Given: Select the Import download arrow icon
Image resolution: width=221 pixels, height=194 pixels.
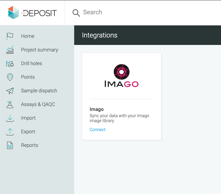Looking at the screenshot, I should pyautogui.click(x=10, y=118).
